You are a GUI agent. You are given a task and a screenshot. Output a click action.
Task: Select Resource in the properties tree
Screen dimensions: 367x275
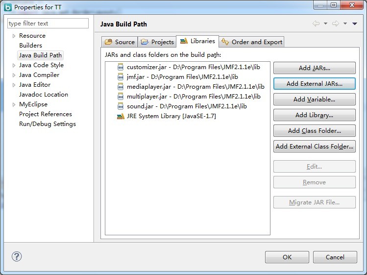(x=32, y=36)
